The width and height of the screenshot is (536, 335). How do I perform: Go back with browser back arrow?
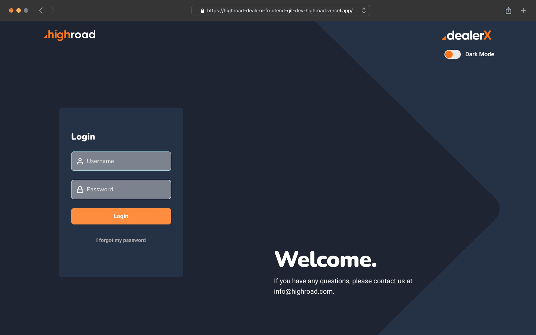tap(41, 10)
